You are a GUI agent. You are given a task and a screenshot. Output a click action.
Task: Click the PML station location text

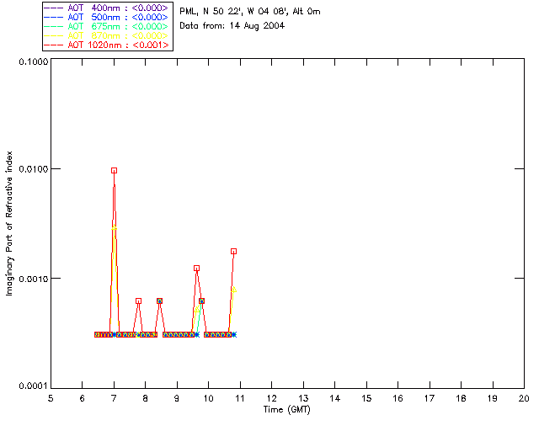click(x=250, y=12)
